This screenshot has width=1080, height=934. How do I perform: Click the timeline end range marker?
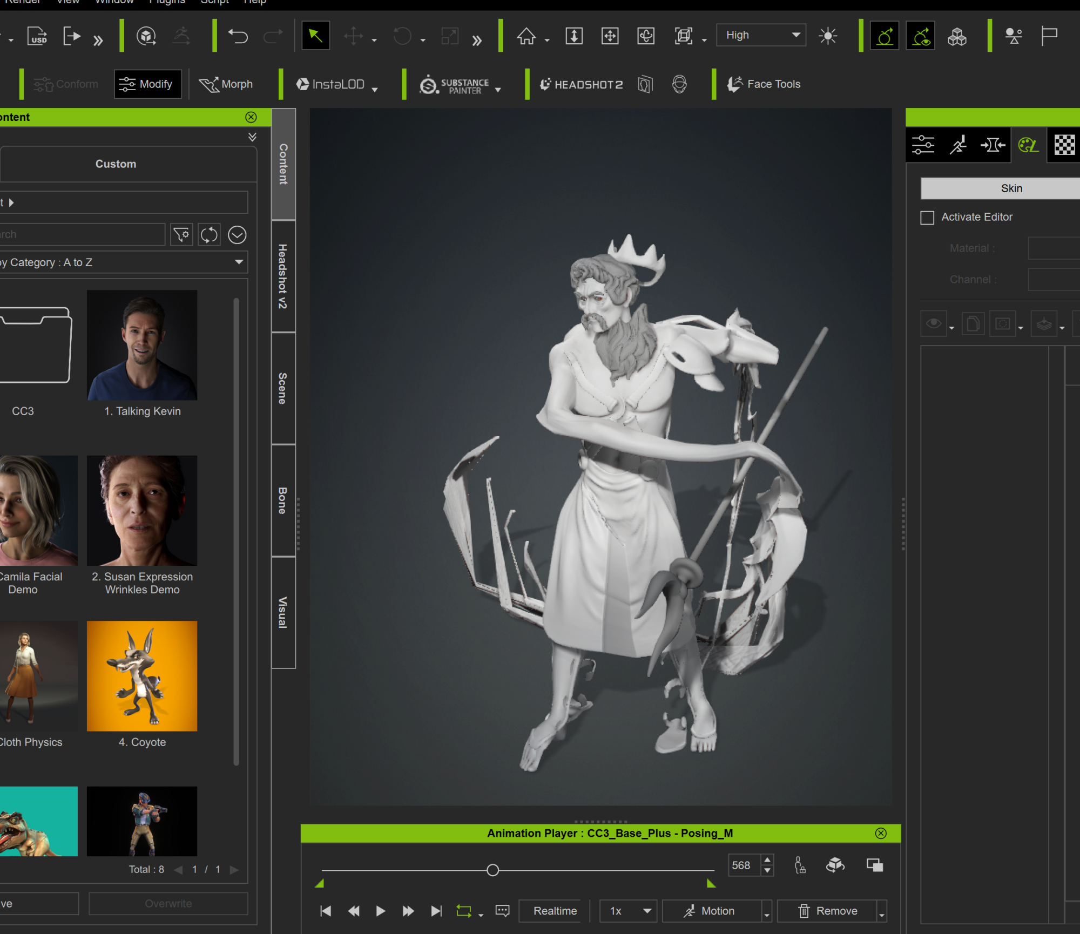[x=711, y=883]
